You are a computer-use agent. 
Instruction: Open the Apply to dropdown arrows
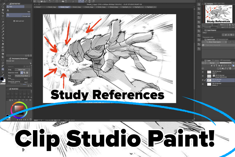click(x=29, y=66)
